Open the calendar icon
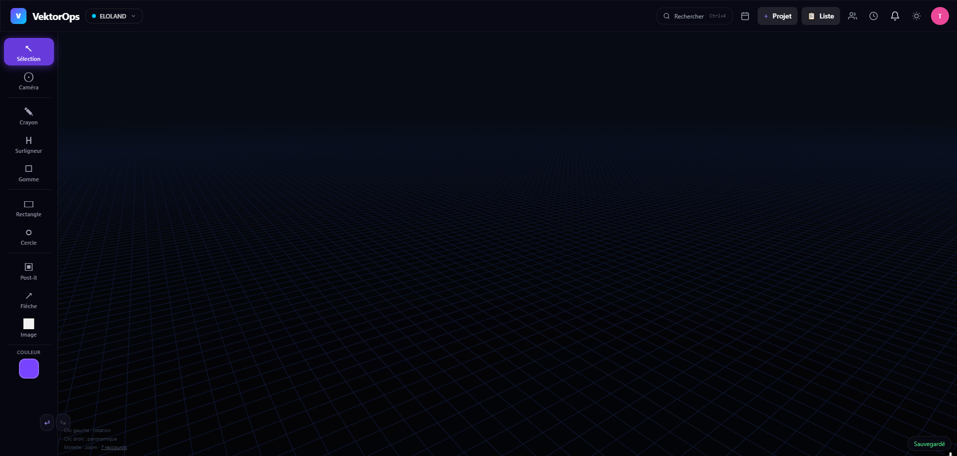957x456 pixels. click(745, 16)
